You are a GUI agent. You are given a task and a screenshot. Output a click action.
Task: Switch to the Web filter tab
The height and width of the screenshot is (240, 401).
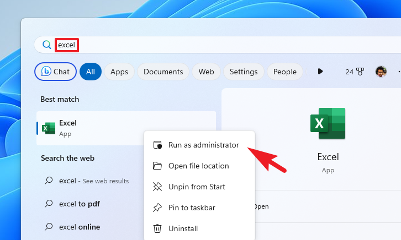point(206,72)
